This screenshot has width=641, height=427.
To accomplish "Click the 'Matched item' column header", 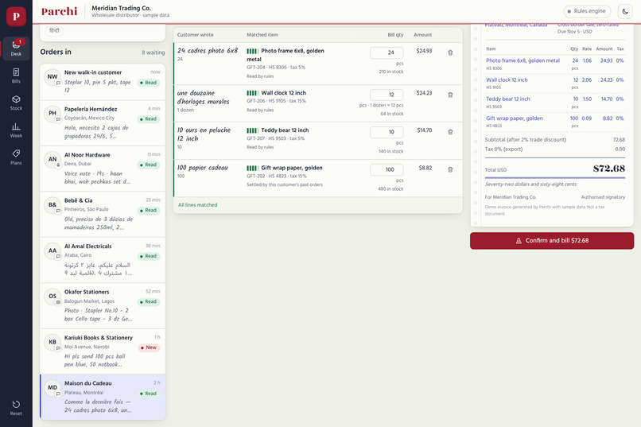I will tap(262, 35).
